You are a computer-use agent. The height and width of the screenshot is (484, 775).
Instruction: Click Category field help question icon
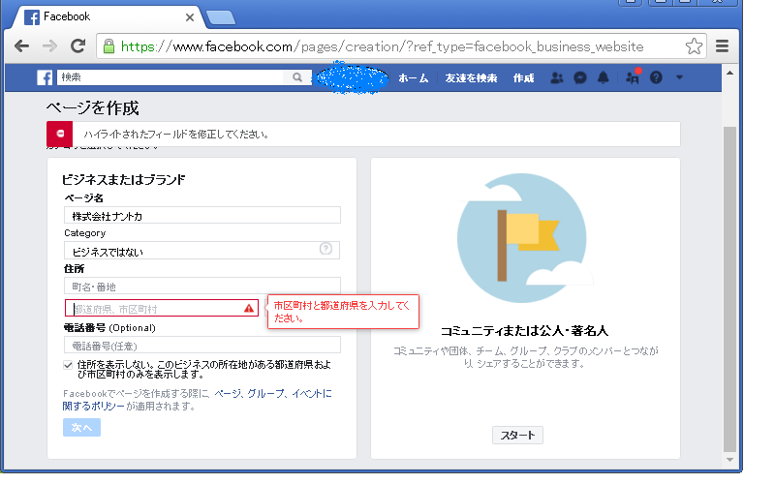tap(325, 249)
